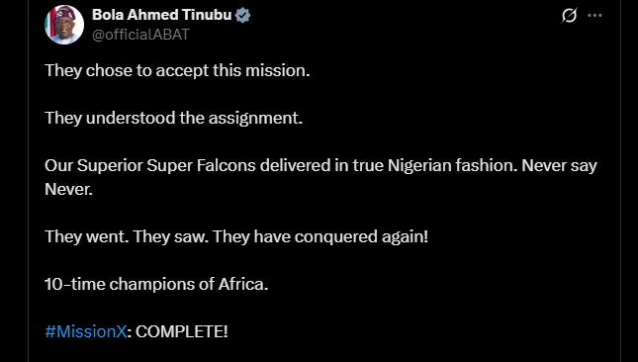The image size is (638, 362).
Task: Open the Bola Ahmed Tinubu display name
Action: (162, 15)
